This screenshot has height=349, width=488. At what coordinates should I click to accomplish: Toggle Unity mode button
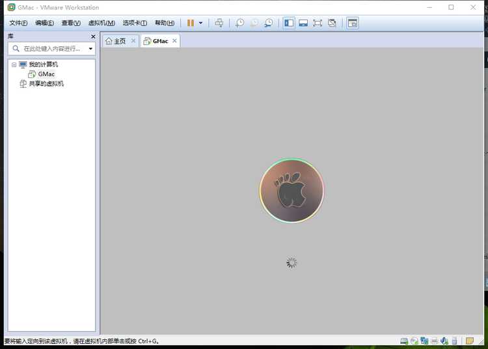[332, 23]
